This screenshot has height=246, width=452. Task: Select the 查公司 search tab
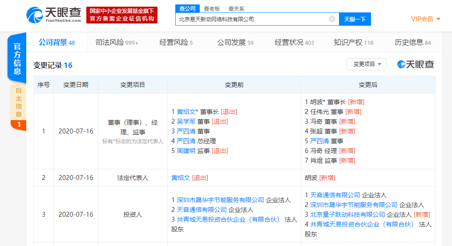click(x=187, y=8)
